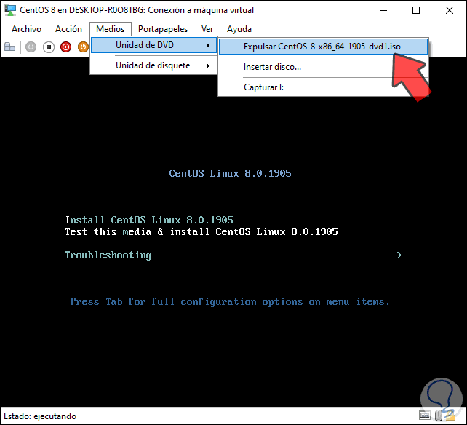This screenshot has height=425, width=467.
Task: Choose Capturar I: option
Action: [x=323, y=87]
